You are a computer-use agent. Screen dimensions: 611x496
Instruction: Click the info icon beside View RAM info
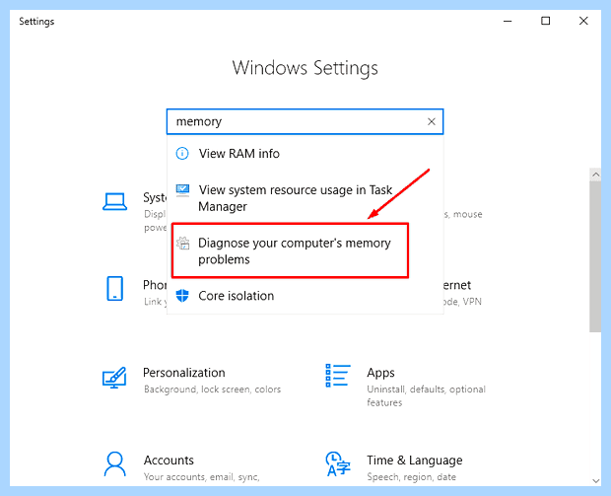tap(182, 153)
